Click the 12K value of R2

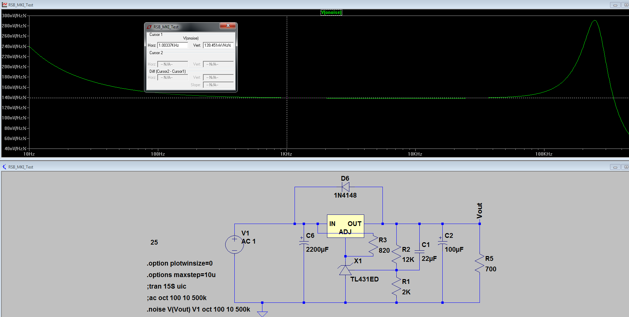pos(408,259)
